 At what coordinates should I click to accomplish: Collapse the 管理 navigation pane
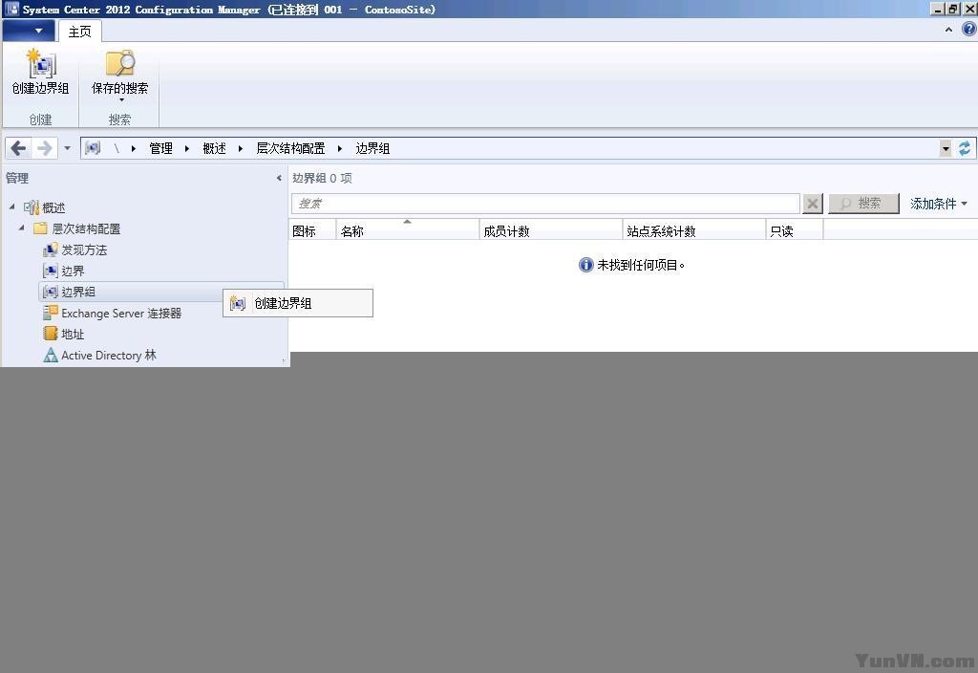[279, 178]
